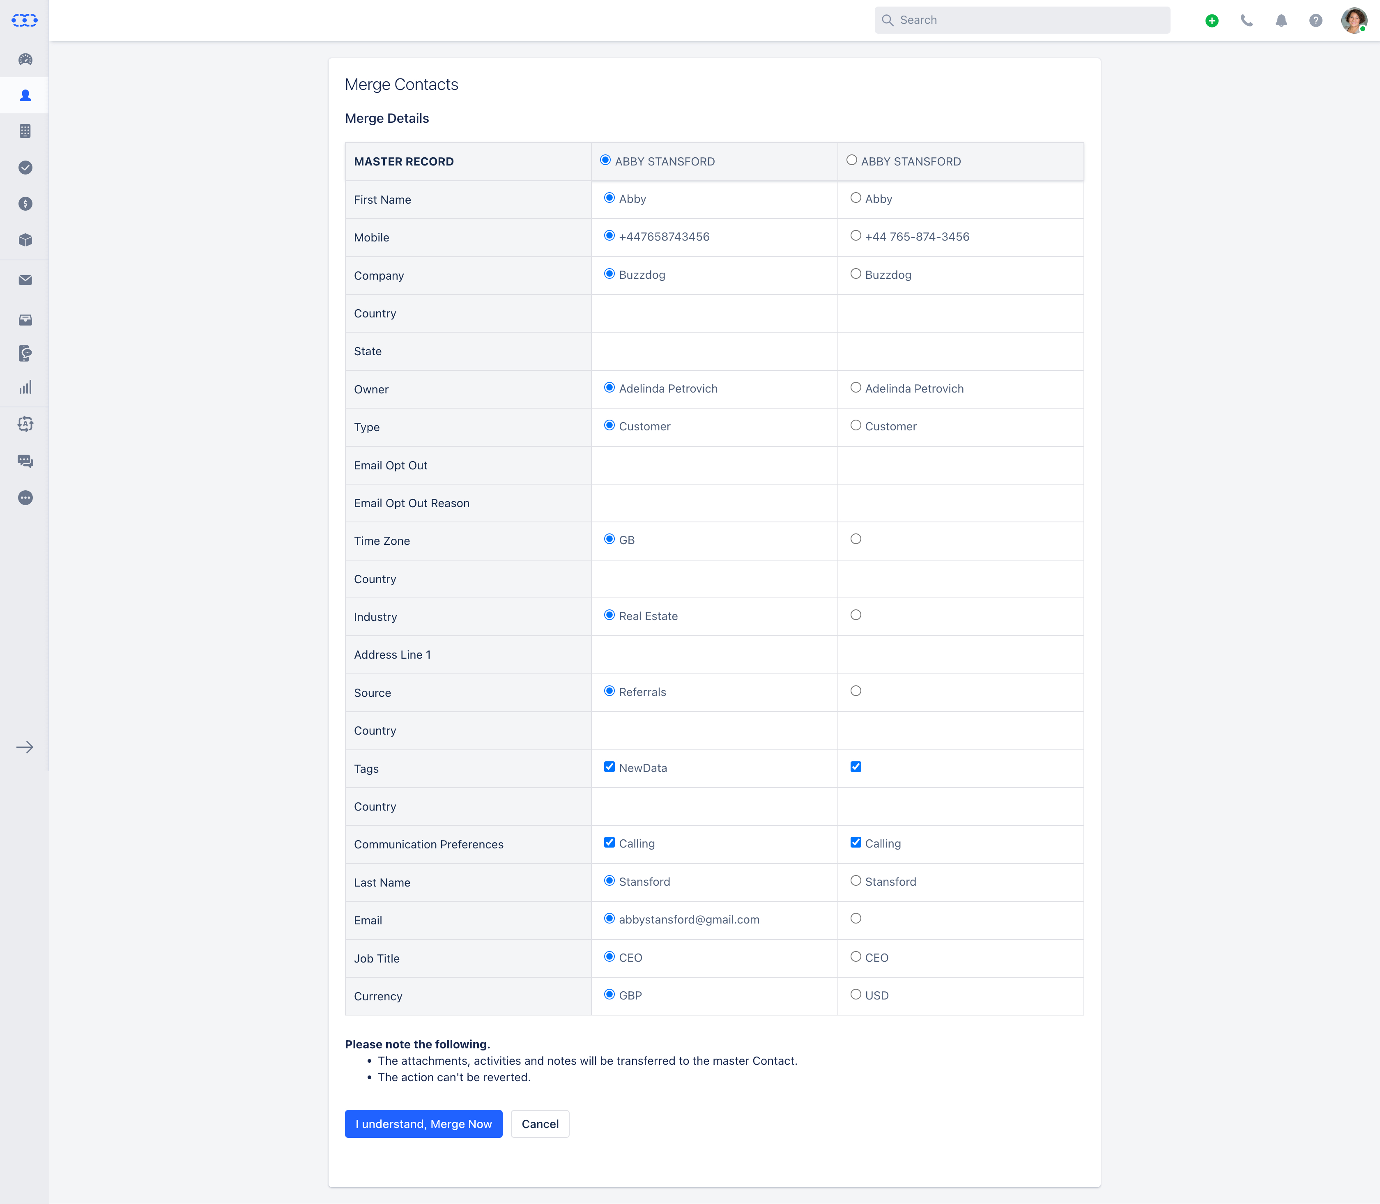Screen dimensions: 1380x1204
Task: Choose mobile +447658743456
Action: pyautogui.click(x=609, y=236)
